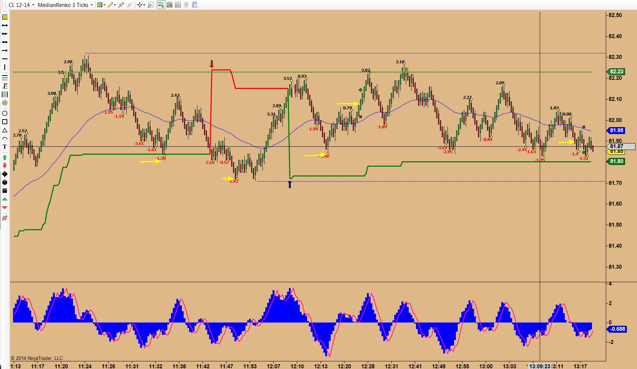
Task: Click the 13:09:23 crosshair time label
Action: [x=540, y=366]
